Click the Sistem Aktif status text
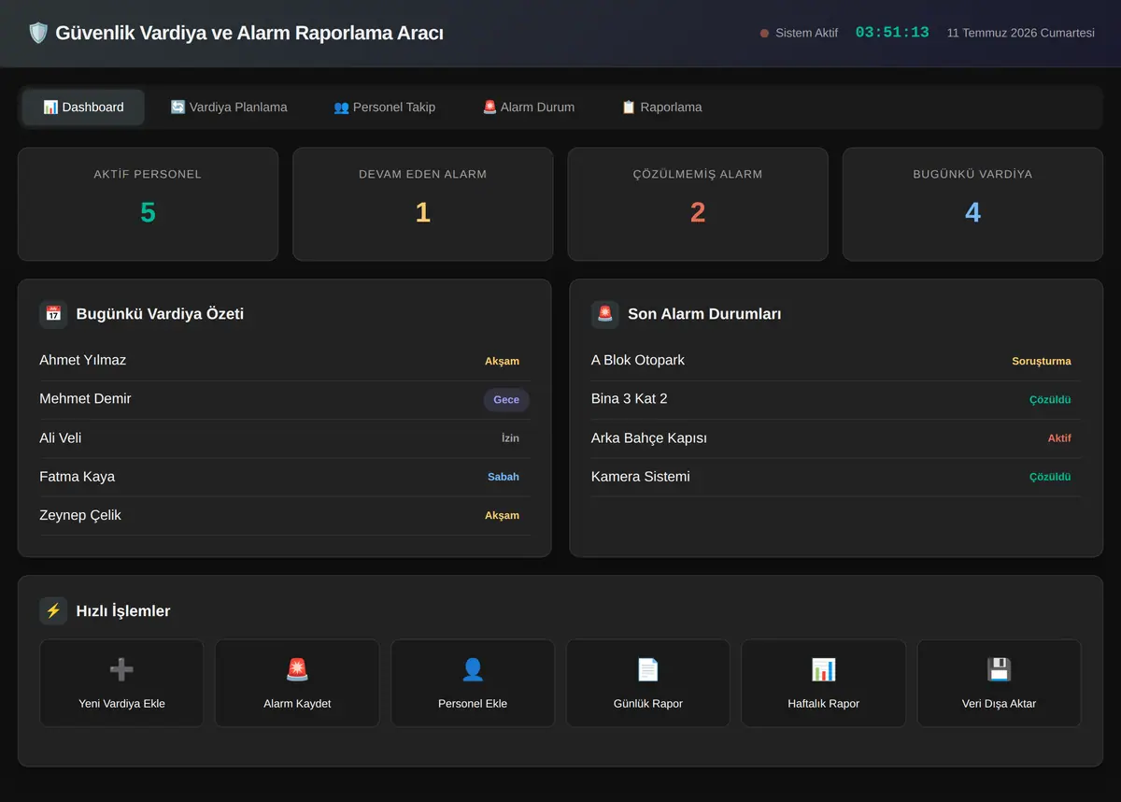The width and height of the screenshot is (1121, 802). tap(806, 33)
